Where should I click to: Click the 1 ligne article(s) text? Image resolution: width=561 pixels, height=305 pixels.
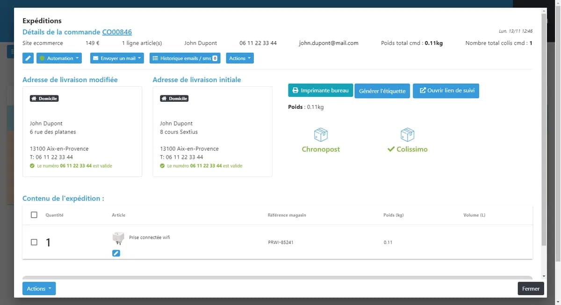click(x=142, y=43)
